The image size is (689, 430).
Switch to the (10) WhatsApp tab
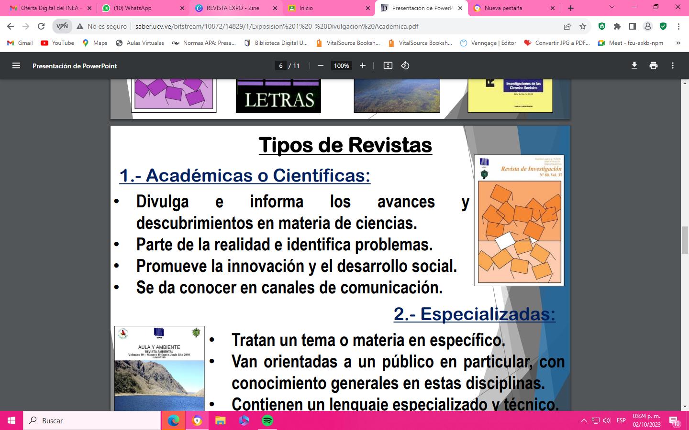(142, 8)
